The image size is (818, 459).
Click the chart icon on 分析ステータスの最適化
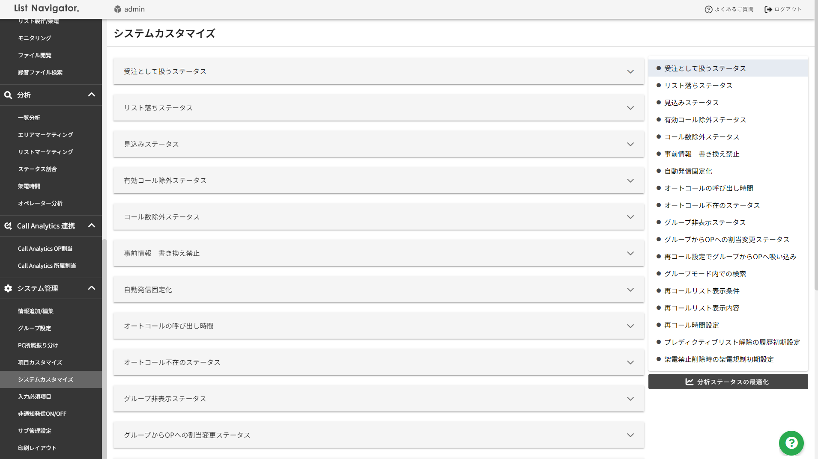click(x=689, y=382)
